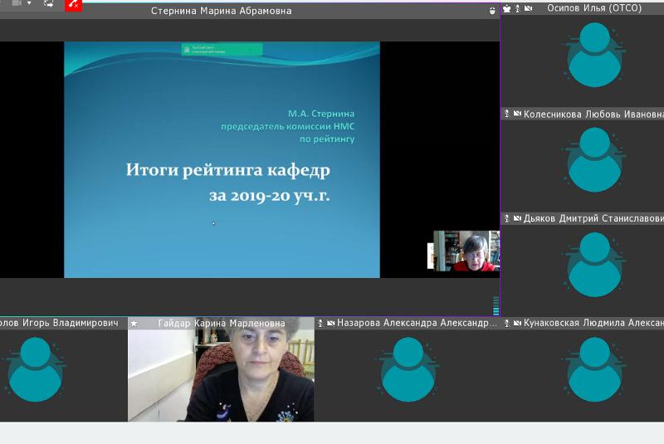Click the mouse control icon beside presenter name

tap(491, 11)
